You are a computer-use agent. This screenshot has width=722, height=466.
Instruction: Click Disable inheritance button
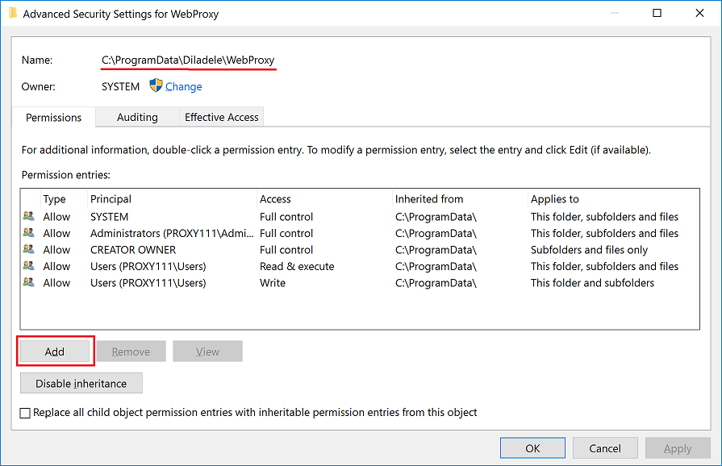point(81,383)
